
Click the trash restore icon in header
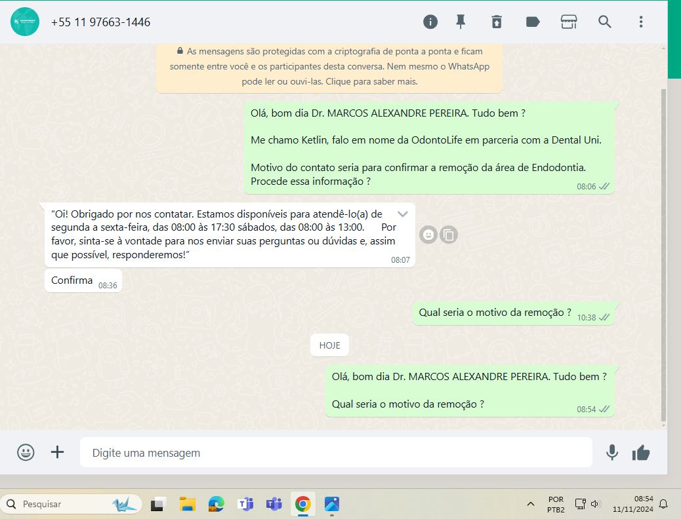coord(497,22)
